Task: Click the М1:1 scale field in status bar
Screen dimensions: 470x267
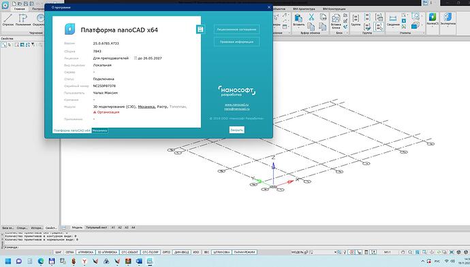Action: point(388,252)
